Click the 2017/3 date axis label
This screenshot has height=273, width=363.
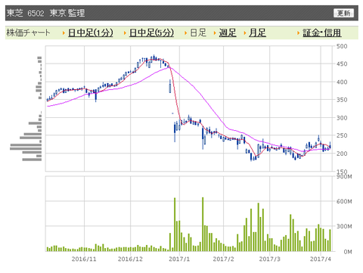269,259
